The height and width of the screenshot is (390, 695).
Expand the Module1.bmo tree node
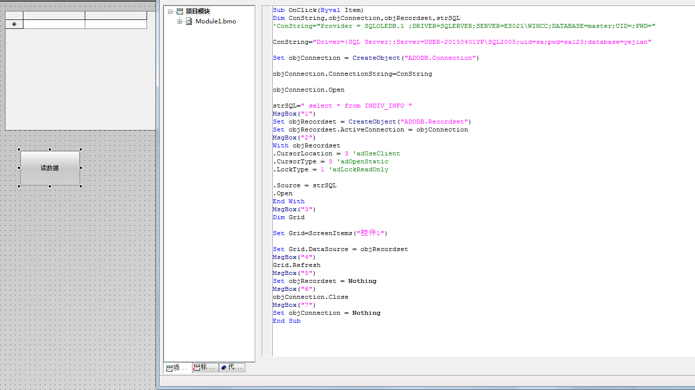coord(180,21)
